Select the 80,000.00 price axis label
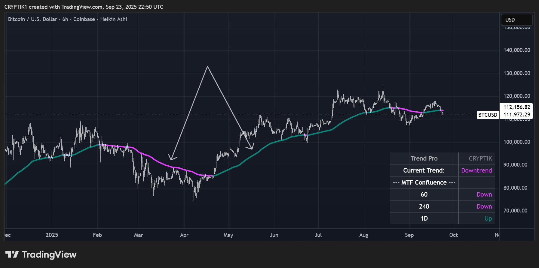539x268 pixels. 515,188
